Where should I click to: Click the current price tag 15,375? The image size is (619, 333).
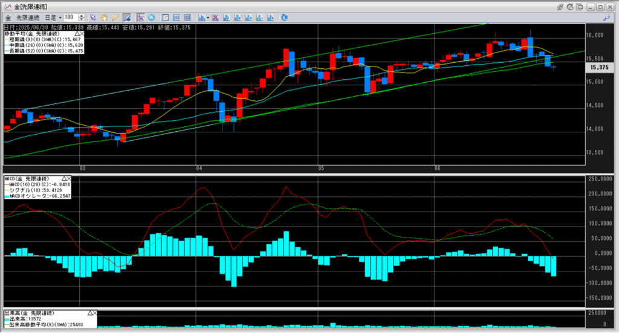(x=599, y=68)
